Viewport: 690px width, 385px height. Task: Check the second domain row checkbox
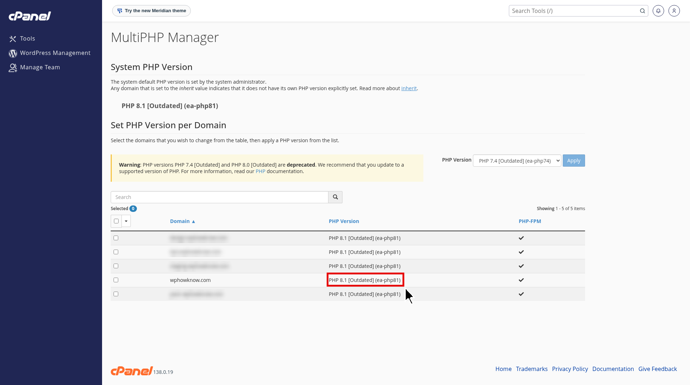(x=116, y=252)
